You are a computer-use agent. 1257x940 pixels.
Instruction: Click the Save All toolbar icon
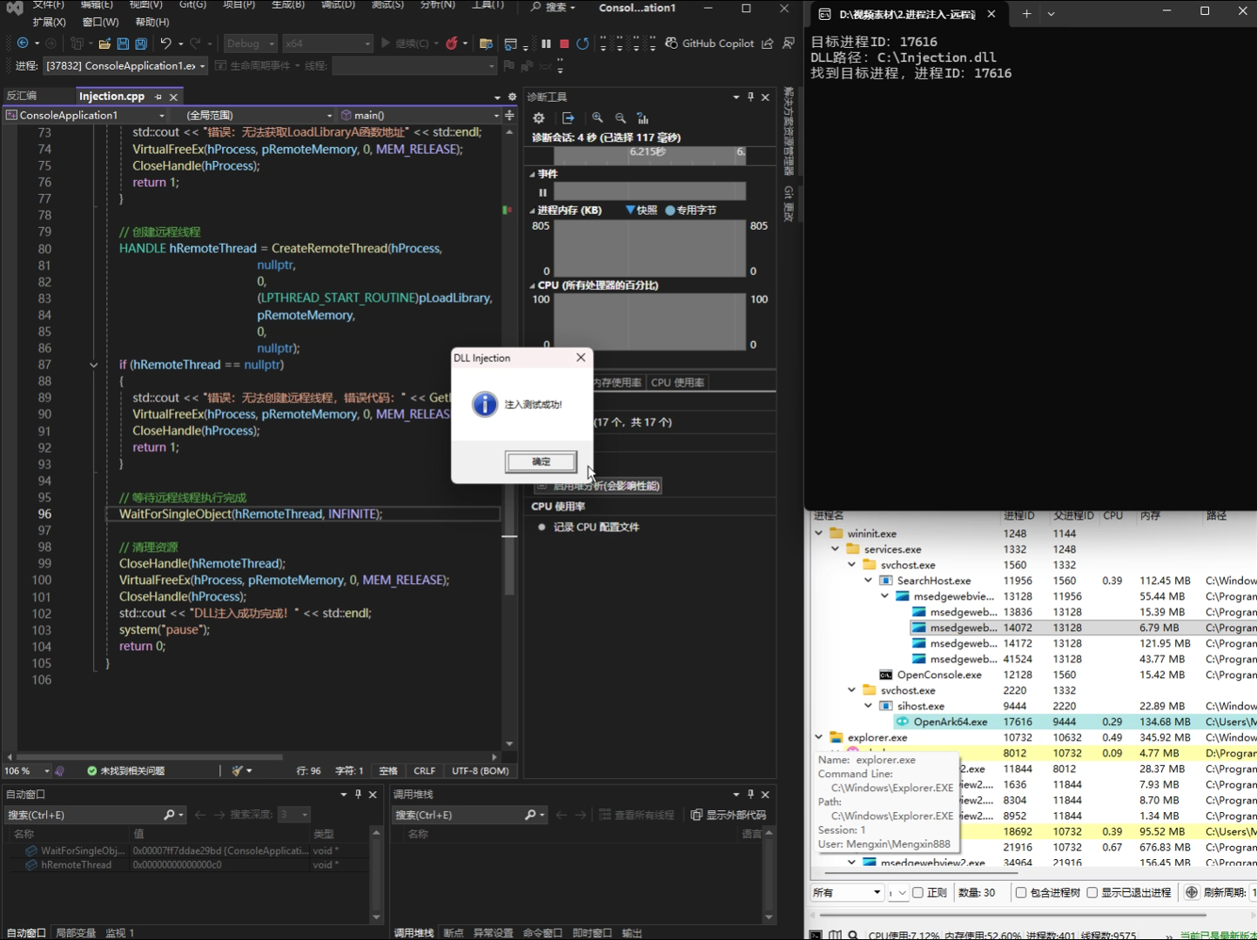(x=141, y=44)
